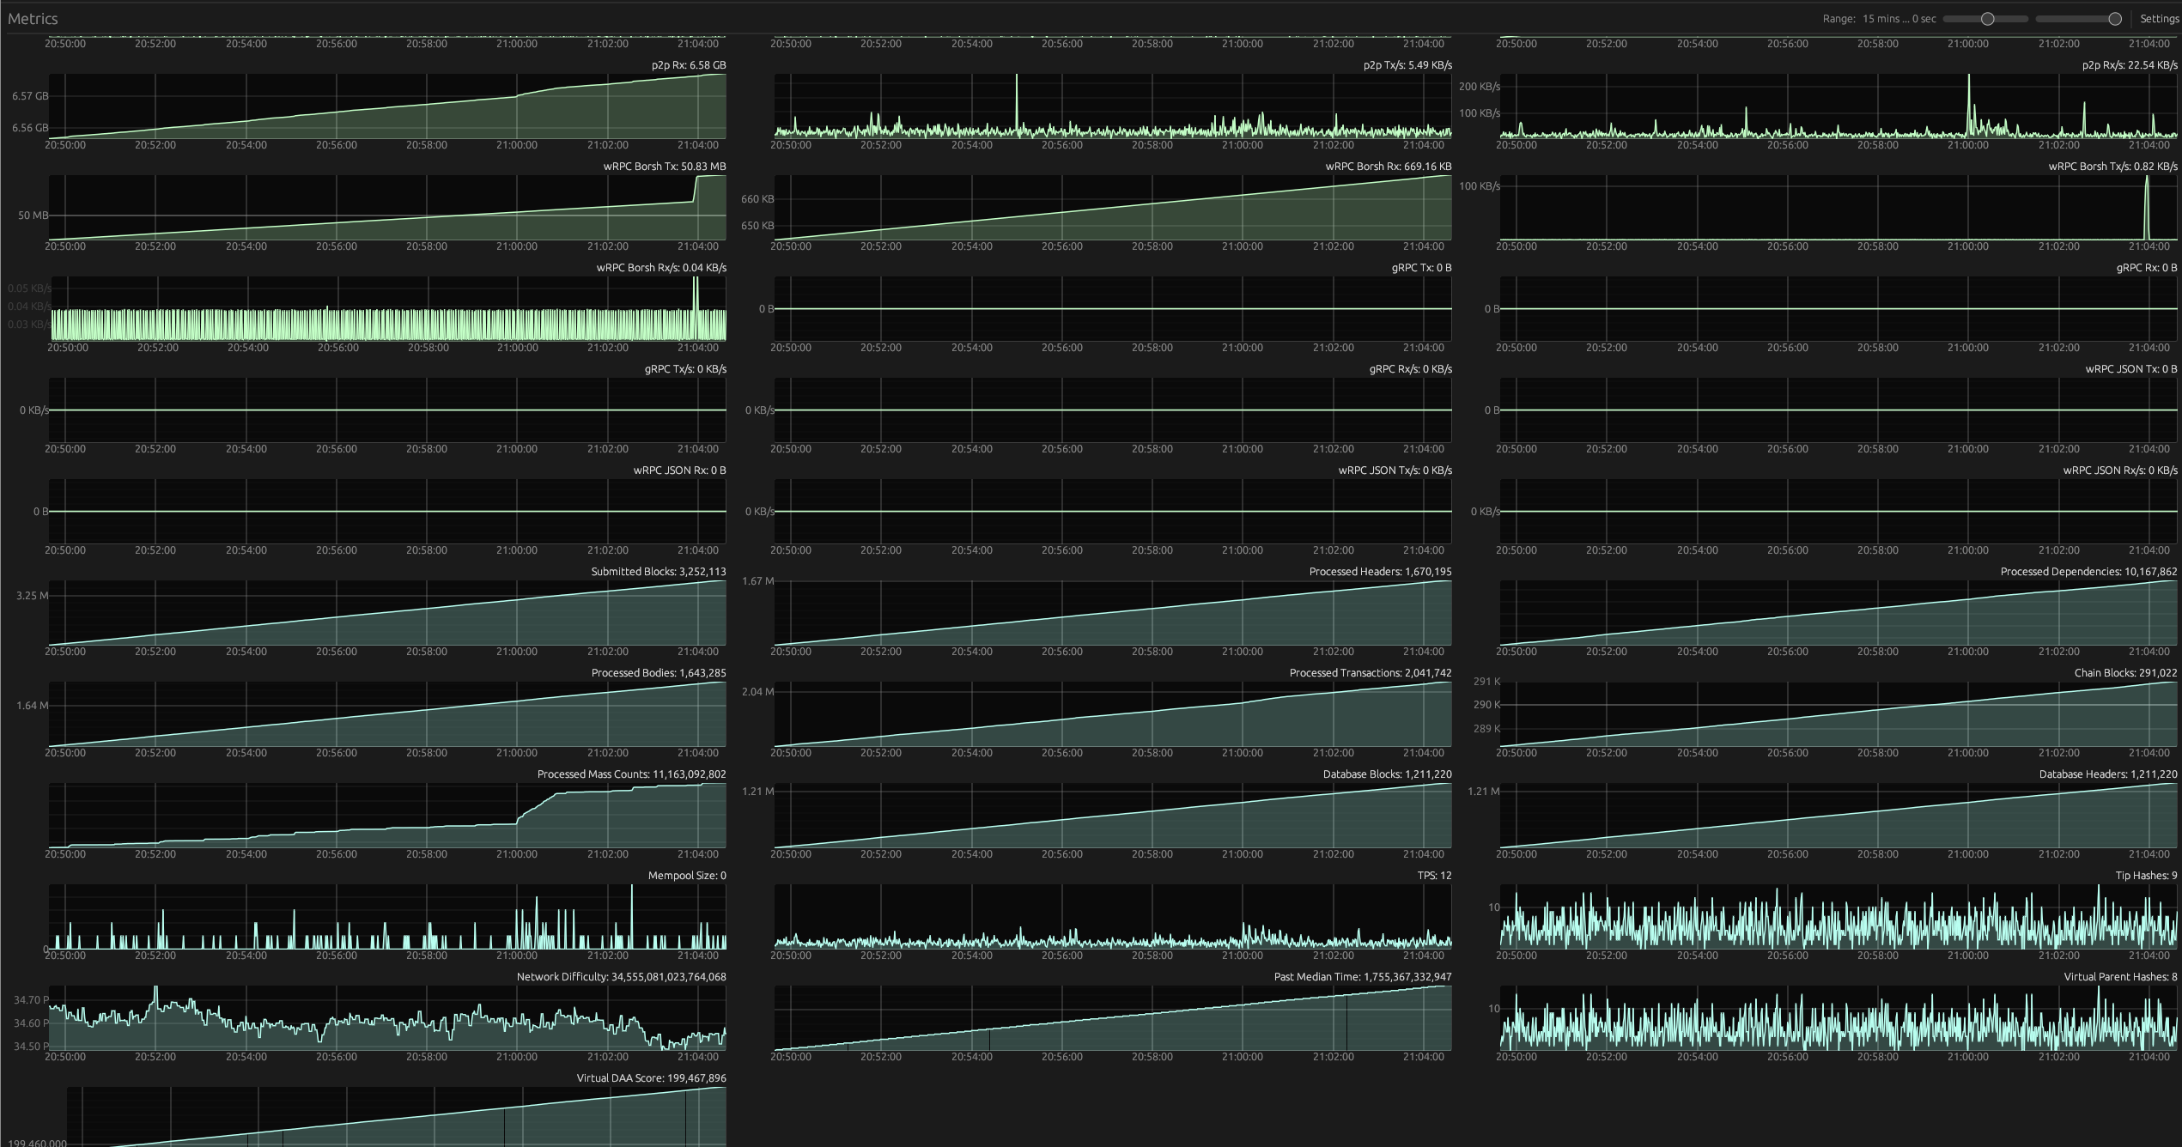Click the Network Difficulty chart

pyautogui.click(x=386, y=1018)
